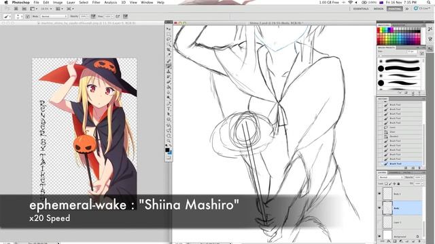Open the Opacity slider arrow in options bar
The height and width of the screenshot is (244, 435).
[88, 16]
